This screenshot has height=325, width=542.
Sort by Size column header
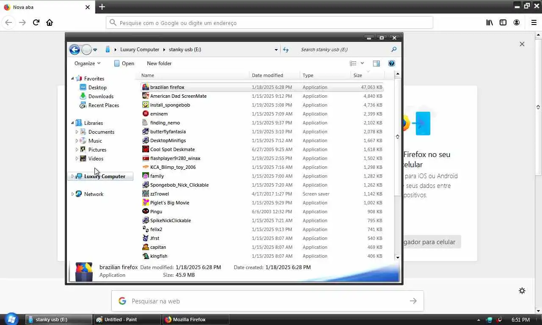click(368, 75)
